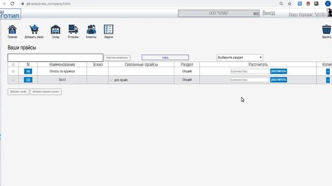Click the Раздел column header

[187, 65]
